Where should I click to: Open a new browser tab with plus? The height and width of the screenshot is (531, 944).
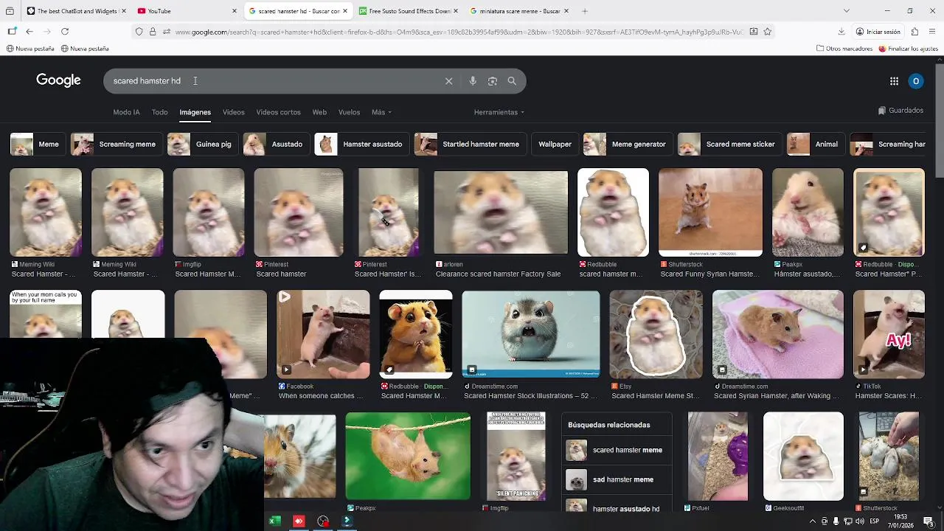pos(585,11)
